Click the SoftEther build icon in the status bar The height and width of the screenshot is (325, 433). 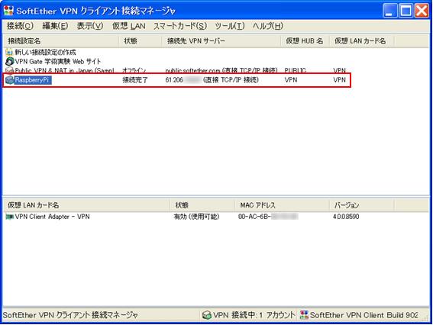[304, 315]
